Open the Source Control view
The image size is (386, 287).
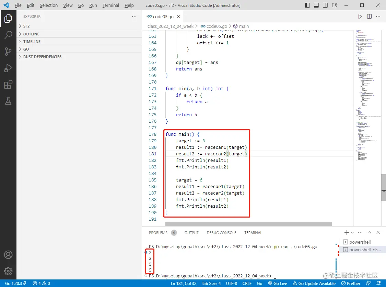[8, 52]
